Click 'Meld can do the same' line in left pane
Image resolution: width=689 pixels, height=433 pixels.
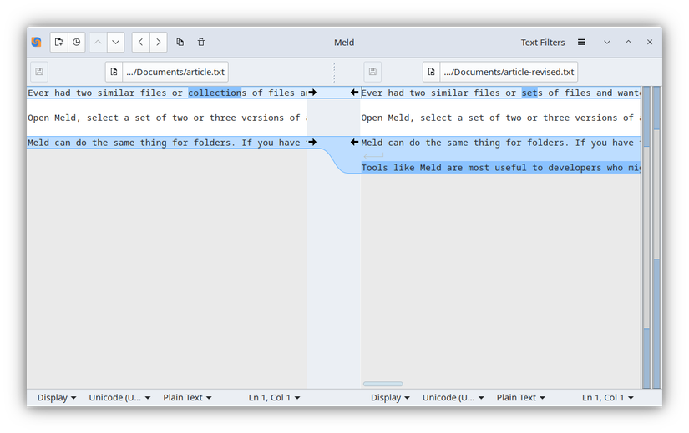(x=167, y=143)
